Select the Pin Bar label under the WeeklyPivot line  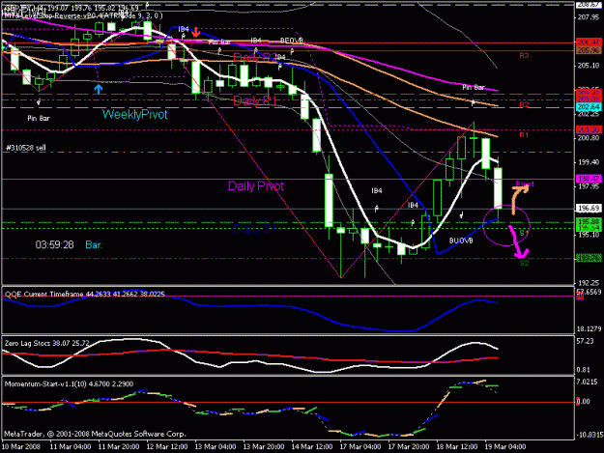click(x=39, y=118)
